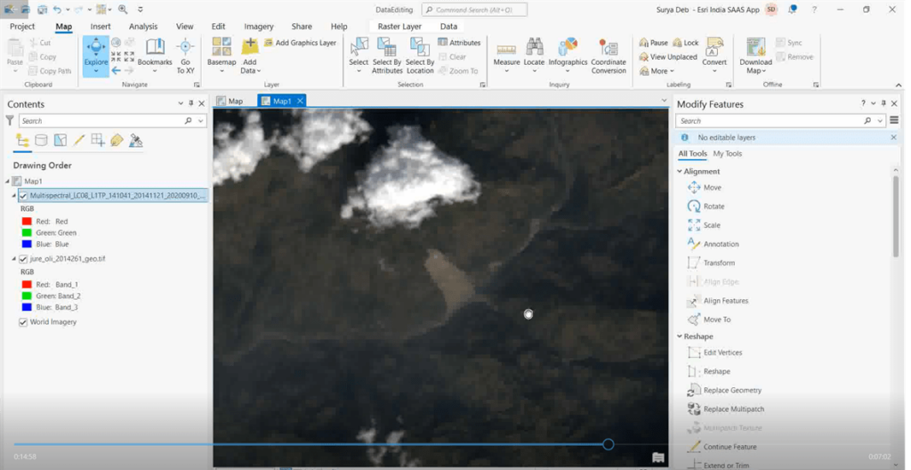Viewport: 911px width, 470px height.
Task: Select the Move To tool
Action: click(x=709, y=320)
